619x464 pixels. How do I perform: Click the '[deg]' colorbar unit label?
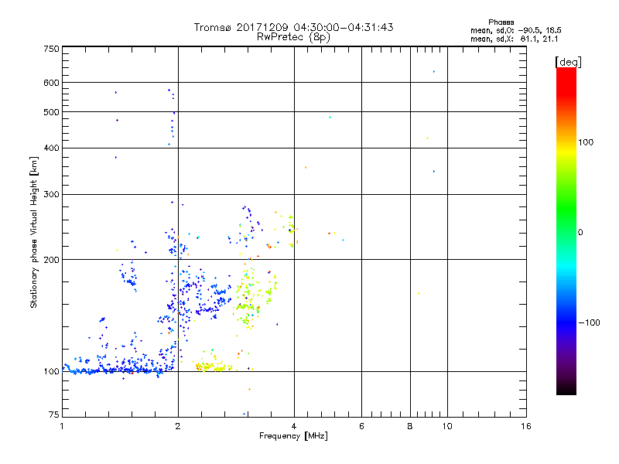coord(568,62)
